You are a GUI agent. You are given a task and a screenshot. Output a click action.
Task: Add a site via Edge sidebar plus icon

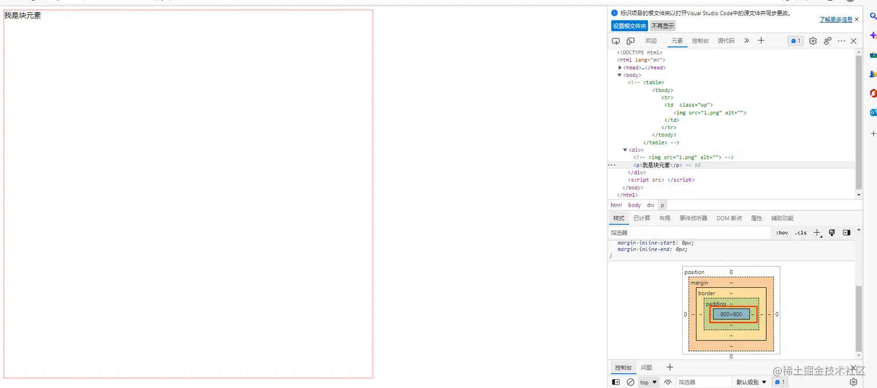(874, 134)
